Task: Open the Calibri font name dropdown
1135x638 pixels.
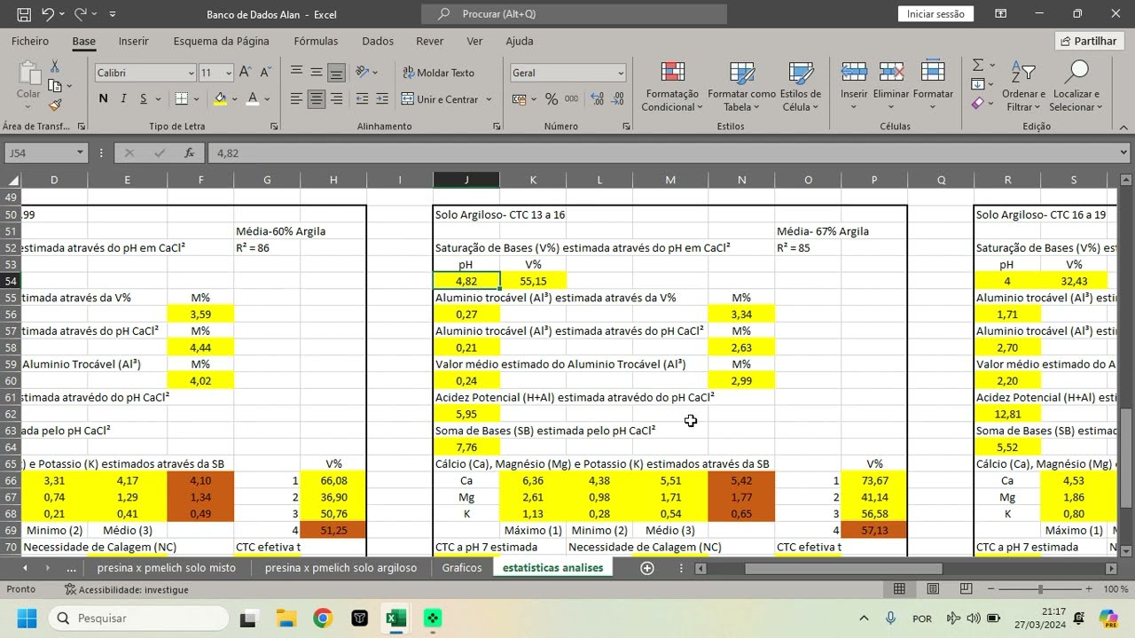Action: (191, 73)
